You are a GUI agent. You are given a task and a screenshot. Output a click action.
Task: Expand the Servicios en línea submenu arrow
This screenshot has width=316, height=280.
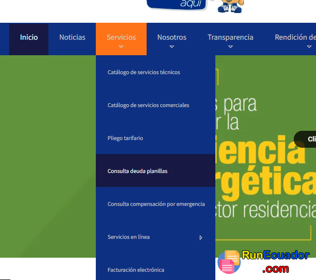click(x=201, y=238)
